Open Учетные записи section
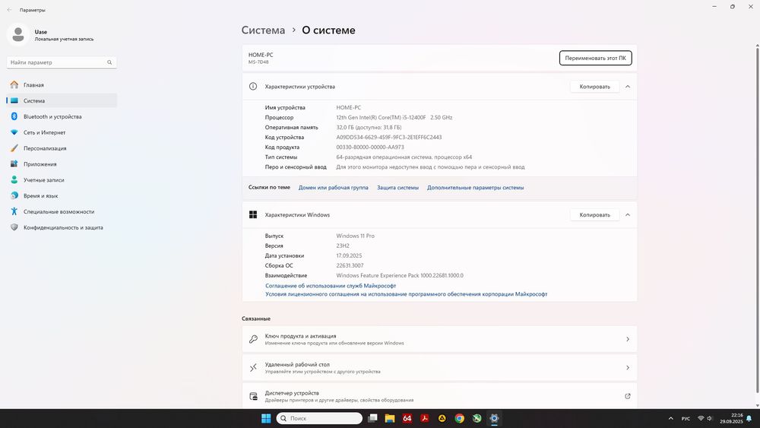The width and height of the screenshot is (760, 428). coord(62,180)
